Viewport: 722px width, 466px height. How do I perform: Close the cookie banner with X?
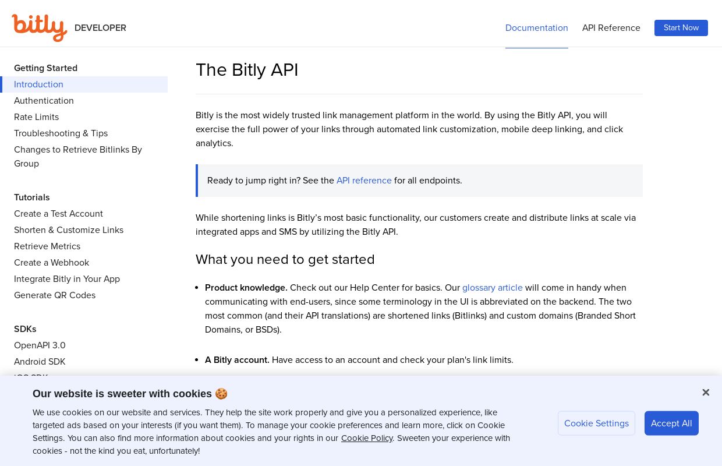click(x=706, y=393)
